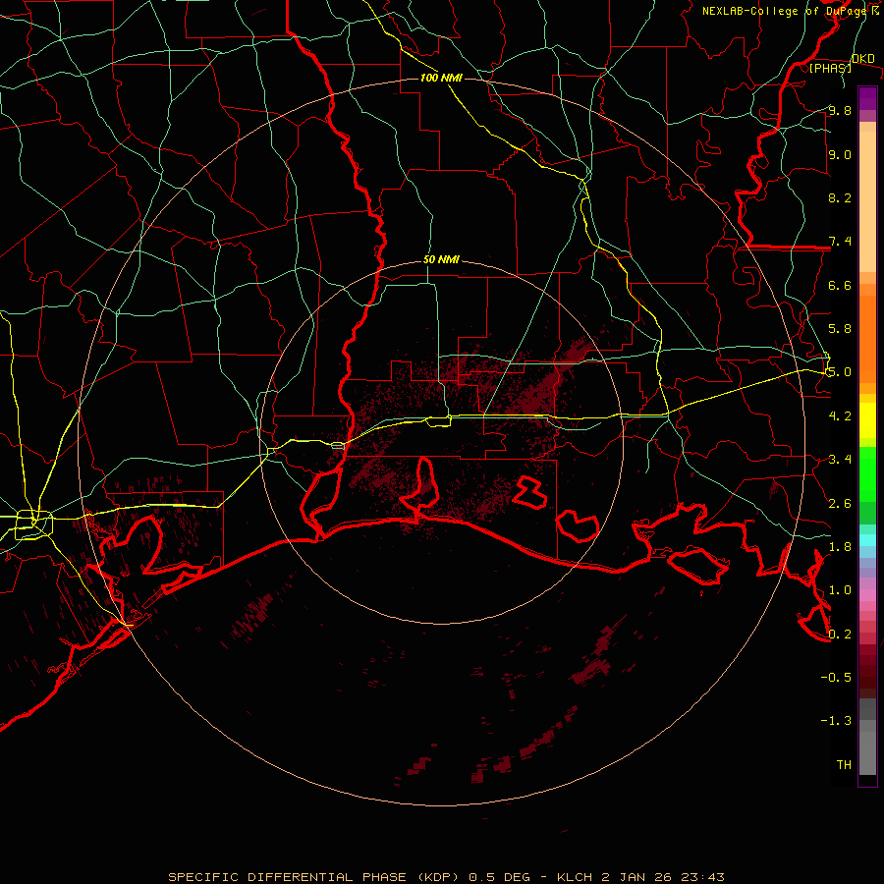Click the 1.0 value on color scale
Screen dimensions: 884x884
(840, 589)
